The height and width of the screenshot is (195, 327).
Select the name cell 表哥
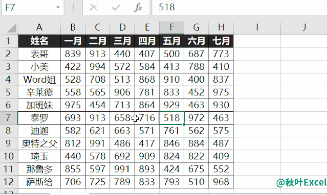(39, 54)
